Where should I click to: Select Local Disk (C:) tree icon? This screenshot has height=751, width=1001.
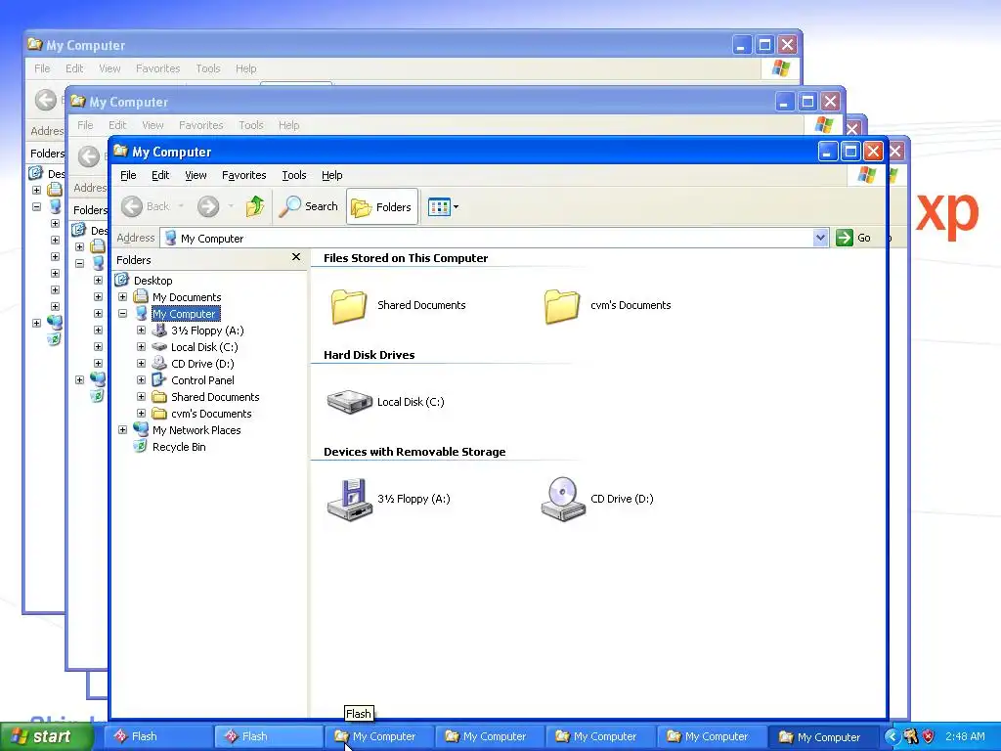(x=159, y=347)
